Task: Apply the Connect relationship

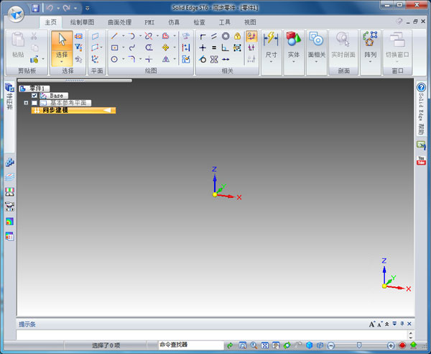Action: click(x=203, y=36)
